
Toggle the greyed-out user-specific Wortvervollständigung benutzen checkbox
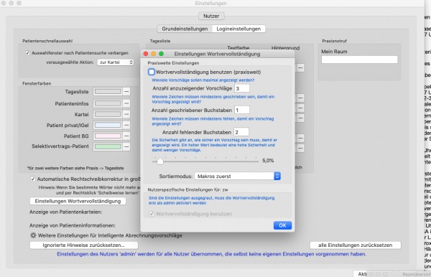tap(151, 214)
